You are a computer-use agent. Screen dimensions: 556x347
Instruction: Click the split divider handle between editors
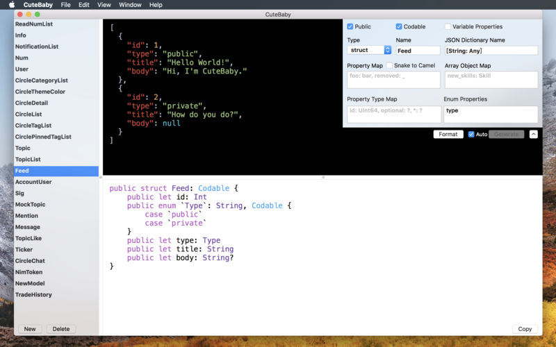pos(322,177)
